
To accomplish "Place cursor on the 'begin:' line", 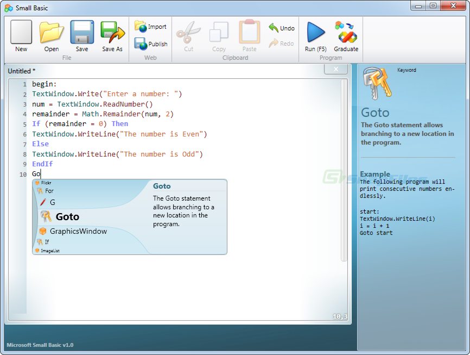I will point(45,84).
